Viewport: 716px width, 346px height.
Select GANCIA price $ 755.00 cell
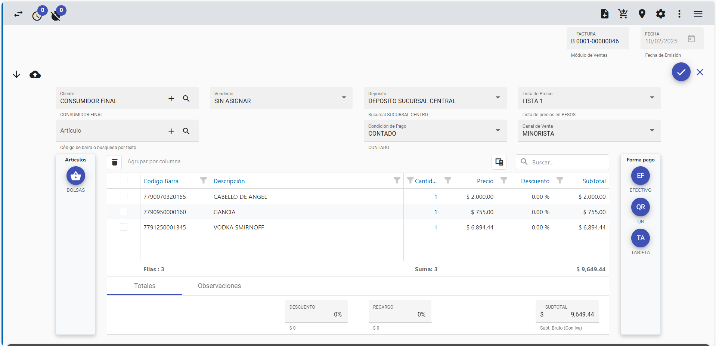[x=469, y=212]
